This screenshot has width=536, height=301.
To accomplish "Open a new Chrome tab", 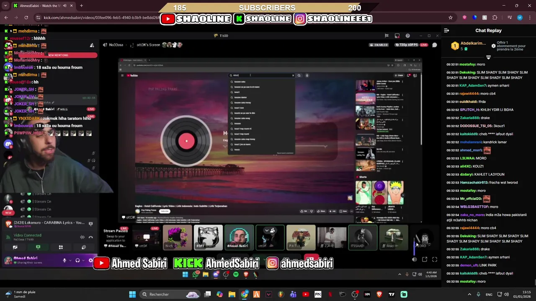I will tap(81, 6).
